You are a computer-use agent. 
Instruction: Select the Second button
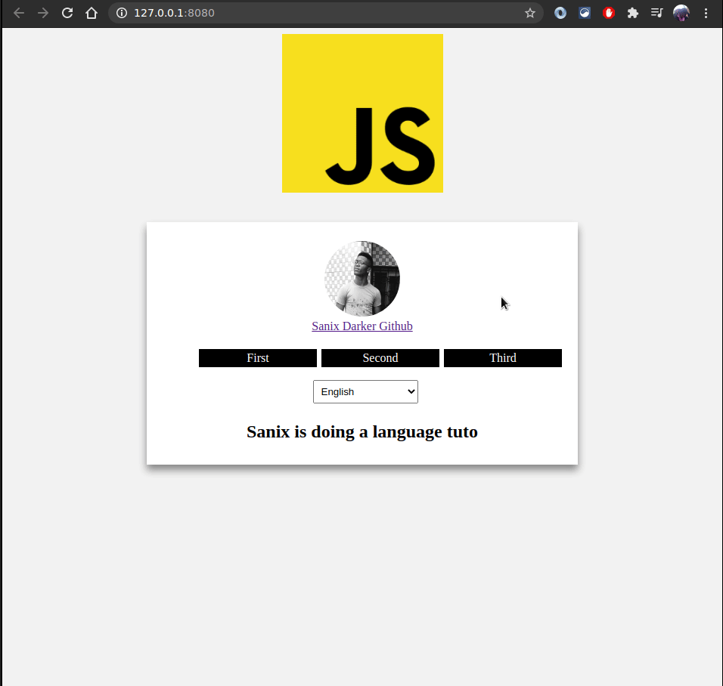coord(380,358)
